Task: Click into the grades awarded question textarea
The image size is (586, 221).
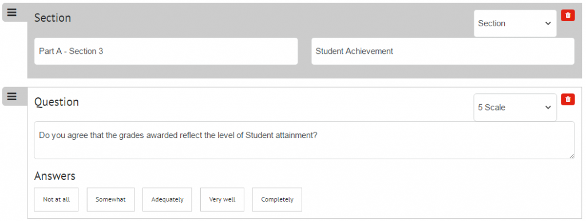Action: point(304,140)
